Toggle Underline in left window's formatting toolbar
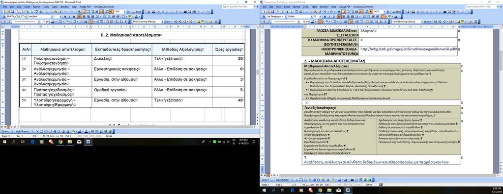Screen dimensions: 503x194 [74, 17]
